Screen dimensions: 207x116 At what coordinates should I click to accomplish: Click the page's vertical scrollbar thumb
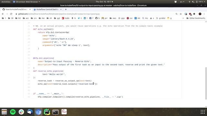click(206, 83)
